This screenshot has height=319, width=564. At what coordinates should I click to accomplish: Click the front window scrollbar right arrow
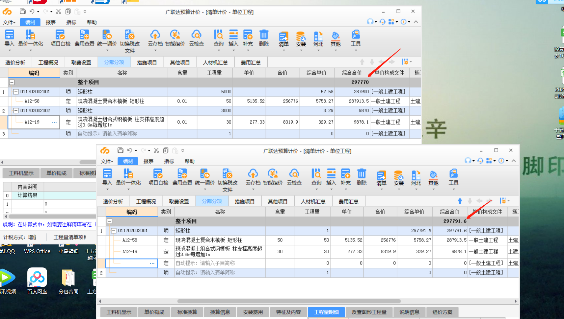tap(516, 301)
